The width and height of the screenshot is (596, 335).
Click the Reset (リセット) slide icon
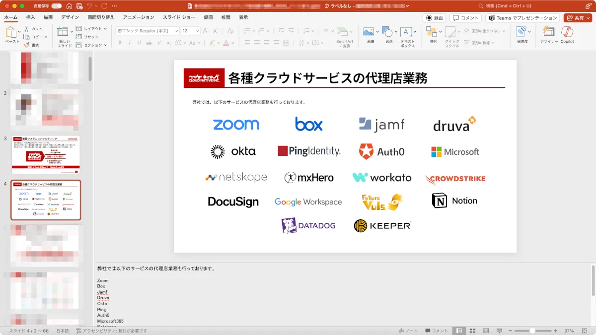pos(79,37)
